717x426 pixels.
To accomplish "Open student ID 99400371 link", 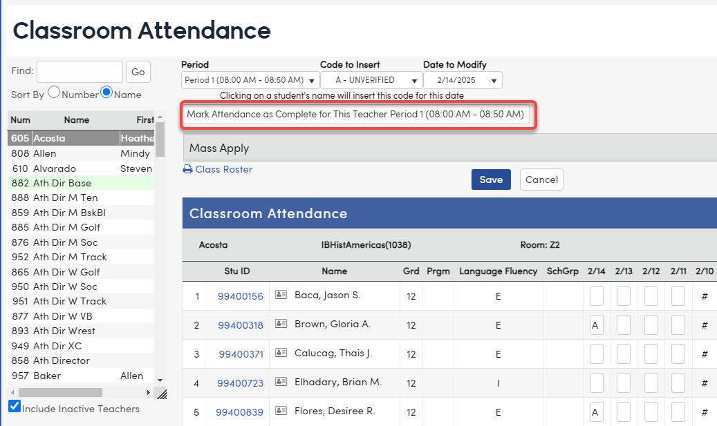I will click(241, 354).
